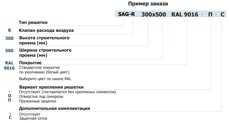Click 'Клапан расхода воздуха' label
This screenshot has width=229, height=123.
(46, 30)
